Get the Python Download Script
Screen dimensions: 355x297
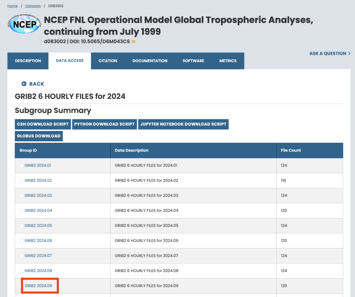[104, 124]
